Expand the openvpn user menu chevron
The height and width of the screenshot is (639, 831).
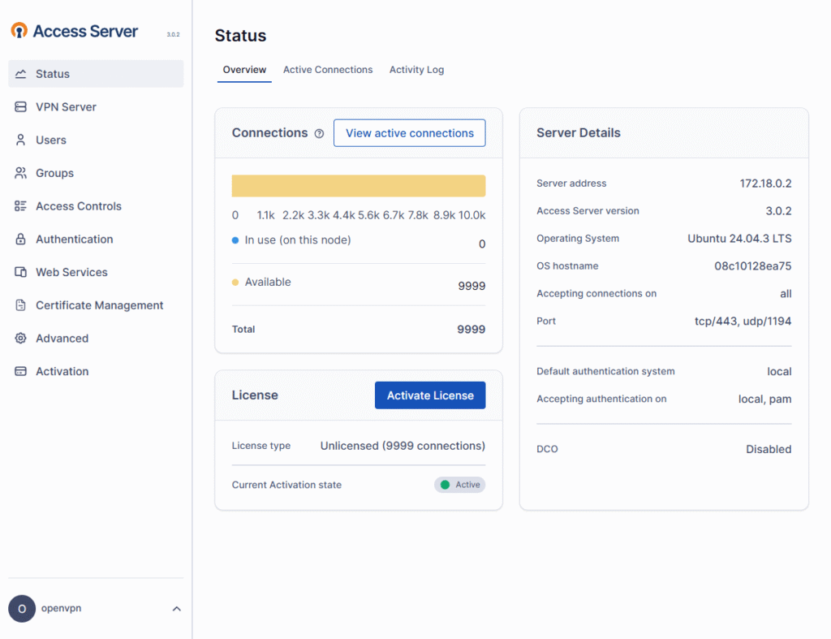(x=176, y=609)
